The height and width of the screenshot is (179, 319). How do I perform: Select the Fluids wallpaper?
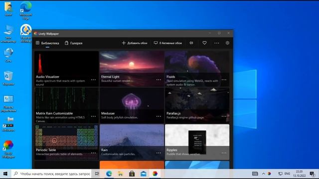pos(197,69)
